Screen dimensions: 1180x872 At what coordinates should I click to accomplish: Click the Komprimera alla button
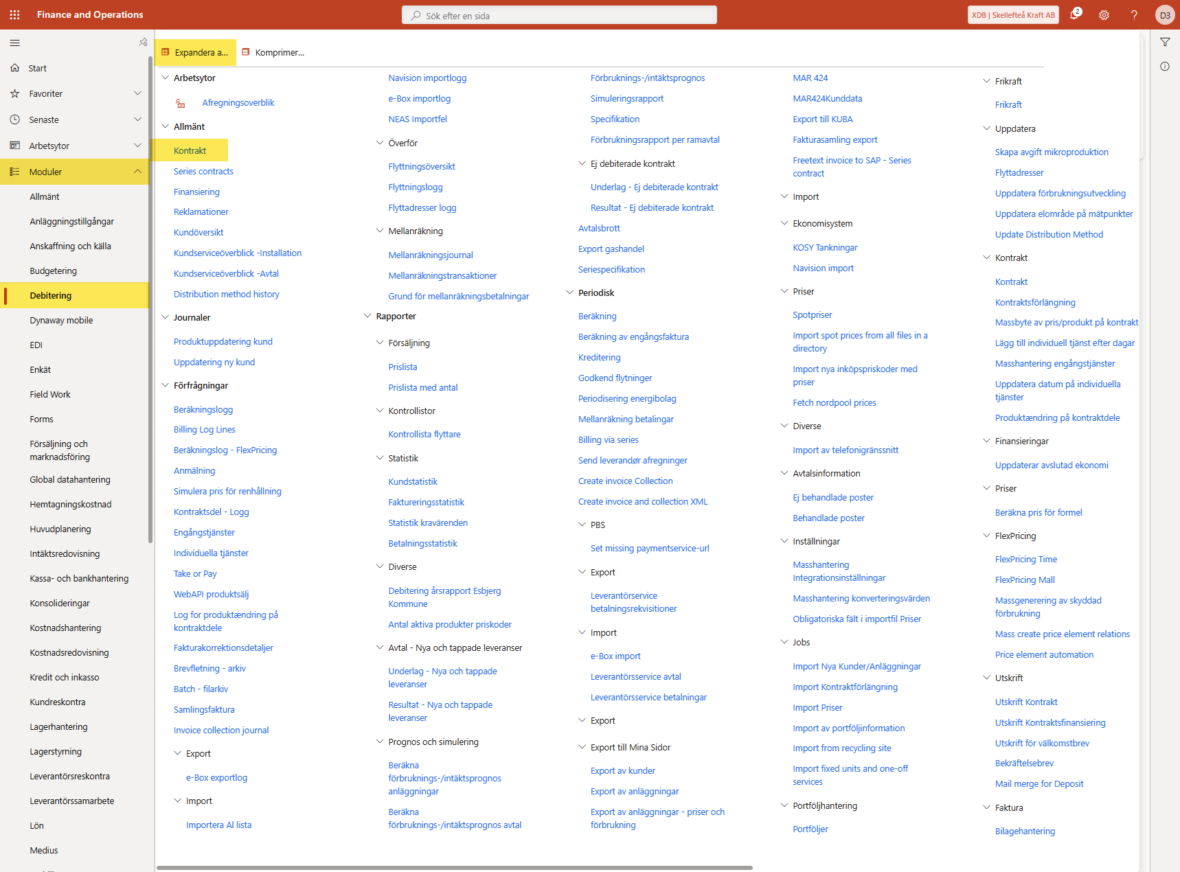pyautogui.click(x=273, y=53)
